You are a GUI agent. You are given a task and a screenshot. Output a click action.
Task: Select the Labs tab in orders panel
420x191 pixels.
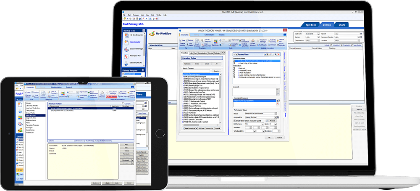coord(191,53)
